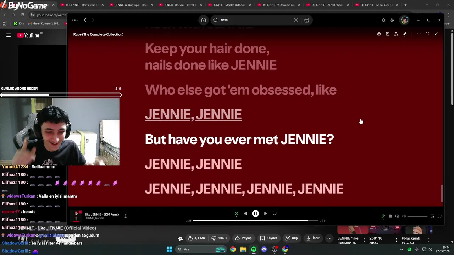
Task: Enter Spotify fullscreen from the player bar
Action: point(439,216)
